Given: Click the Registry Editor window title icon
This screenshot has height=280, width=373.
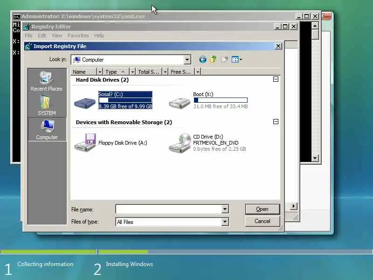Looking at the screenshot, I should point(27,27).
